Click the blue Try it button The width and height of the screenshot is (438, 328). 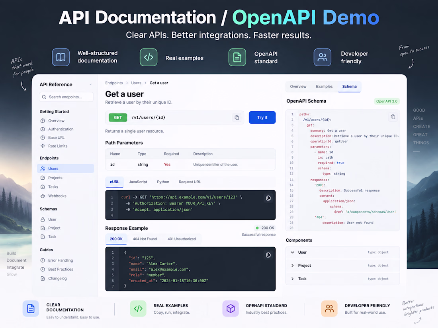[x=262, y=117]
